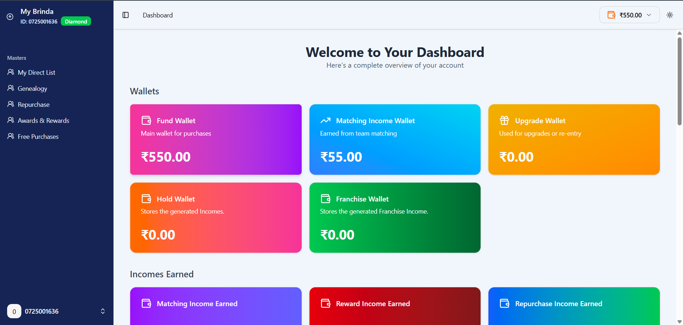Open the Repurchase page from sidebar
The width and height of the screenshot is (683, 325).
pos(33,105)
